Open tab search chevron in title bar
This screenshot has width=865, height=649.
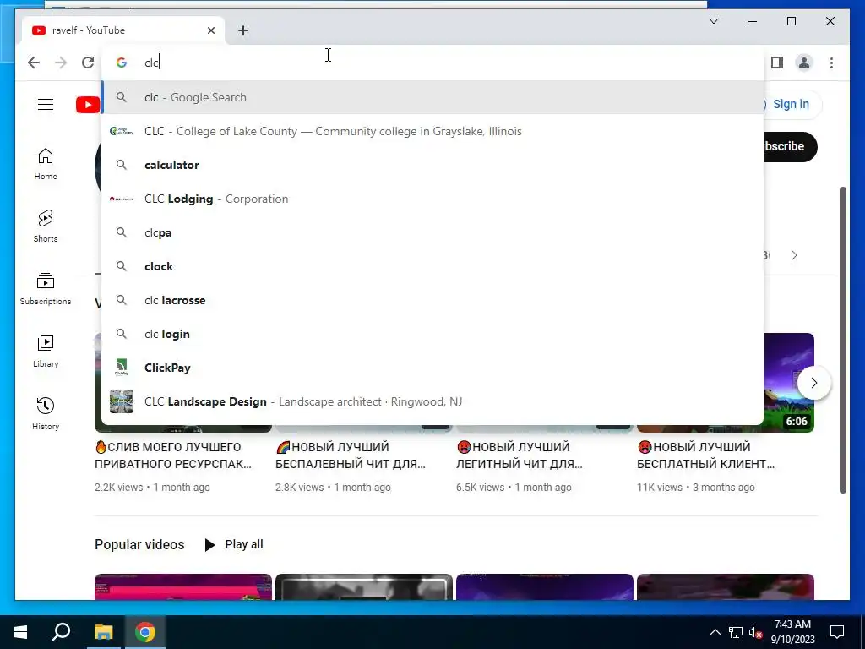click(713, 21)
